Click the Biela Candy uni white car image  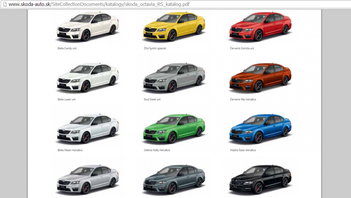[x=88, y=26]
